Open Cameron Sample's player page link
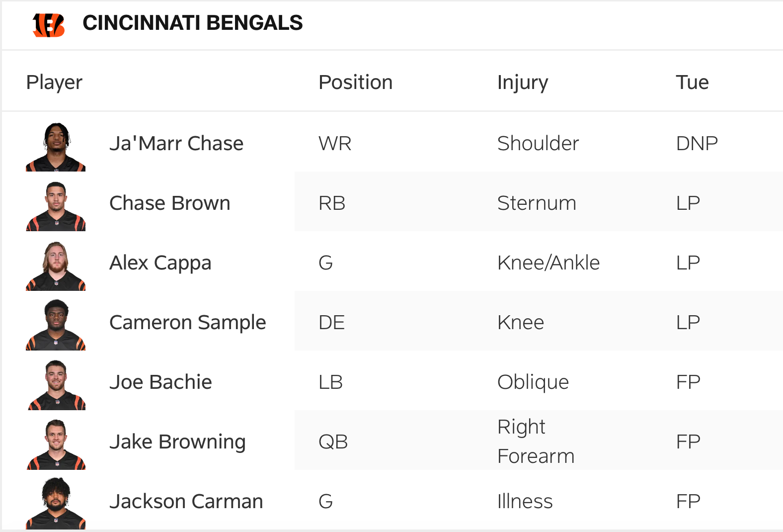Image resolution: width=783 pixels, height=532 pixels. (187, 323)
